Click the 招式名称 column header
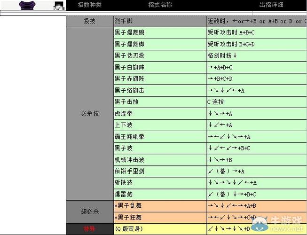Image resolution: width=307 pixels, height=235 pixels. coord(160,5)
